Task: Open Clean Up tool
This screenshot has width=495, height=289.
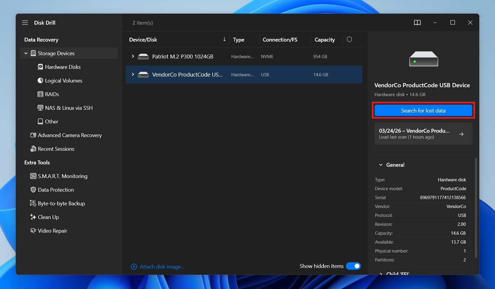Action: click(x=48, y=217)
